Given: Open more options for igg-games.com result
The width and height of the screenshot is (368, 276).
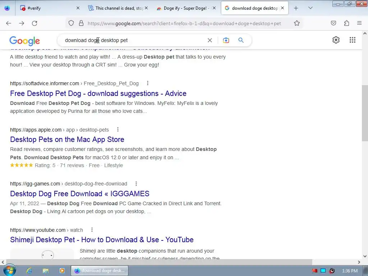Looking at the screenshot, I should click(136, 184).
